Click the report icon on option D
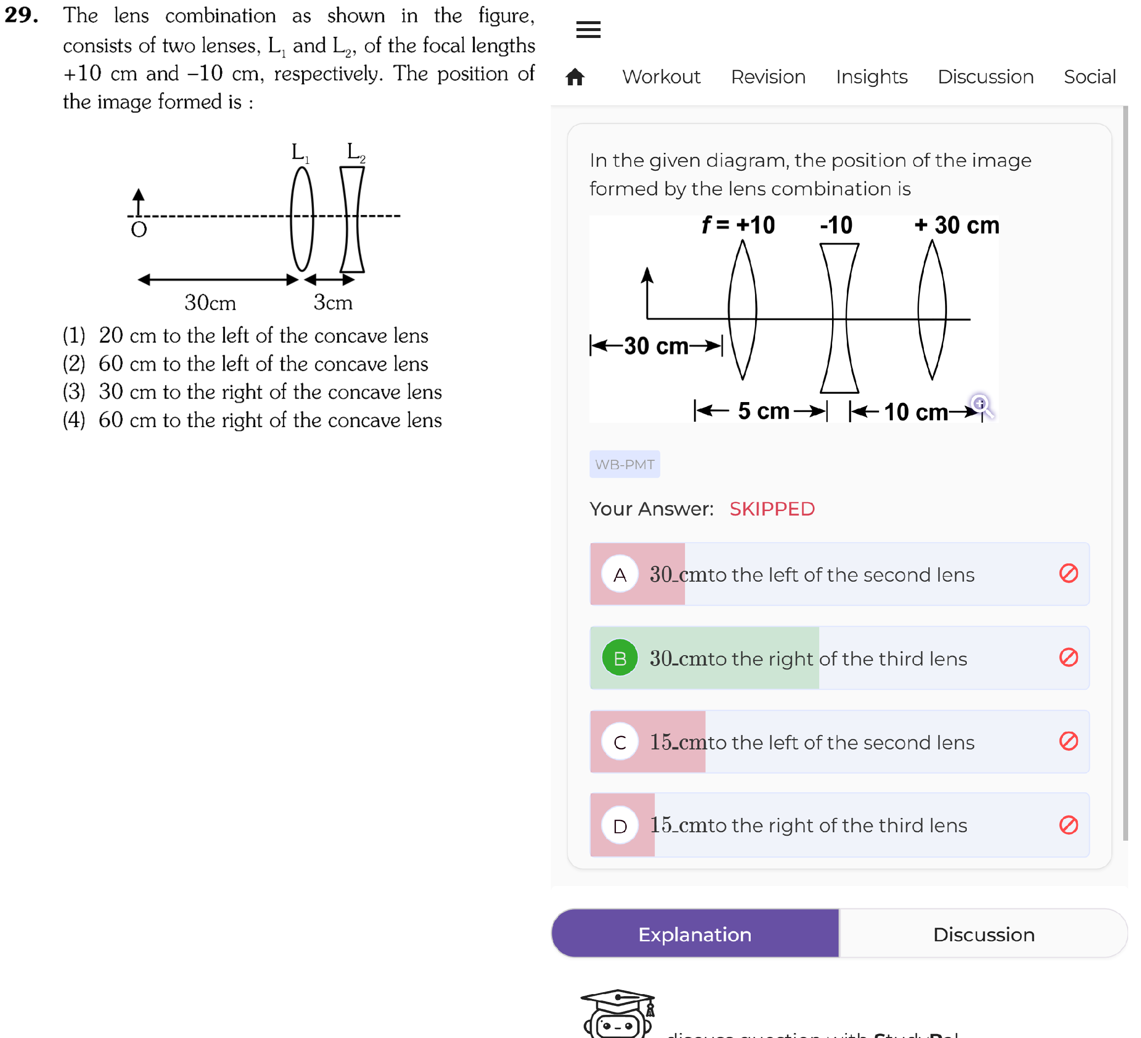This screenshot has height=1038, width=1141. 1068,825
